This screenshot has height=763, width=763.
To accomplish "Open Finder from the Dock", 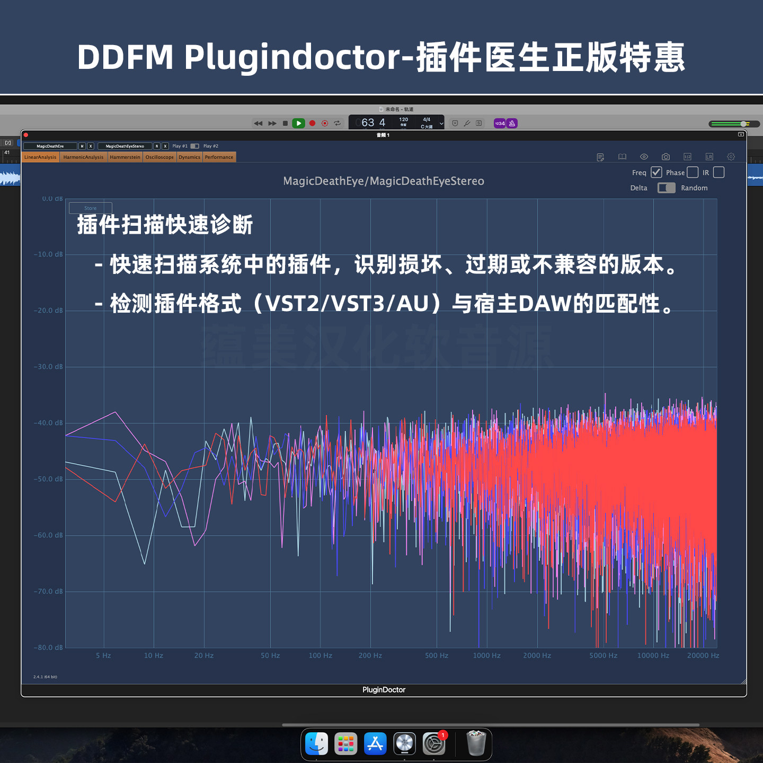I will (317, 744).
